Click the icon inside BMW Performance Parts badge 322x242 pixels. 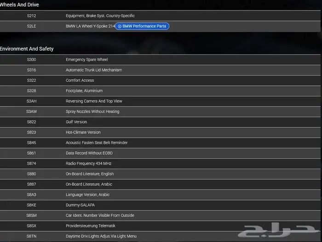(120, 27)
